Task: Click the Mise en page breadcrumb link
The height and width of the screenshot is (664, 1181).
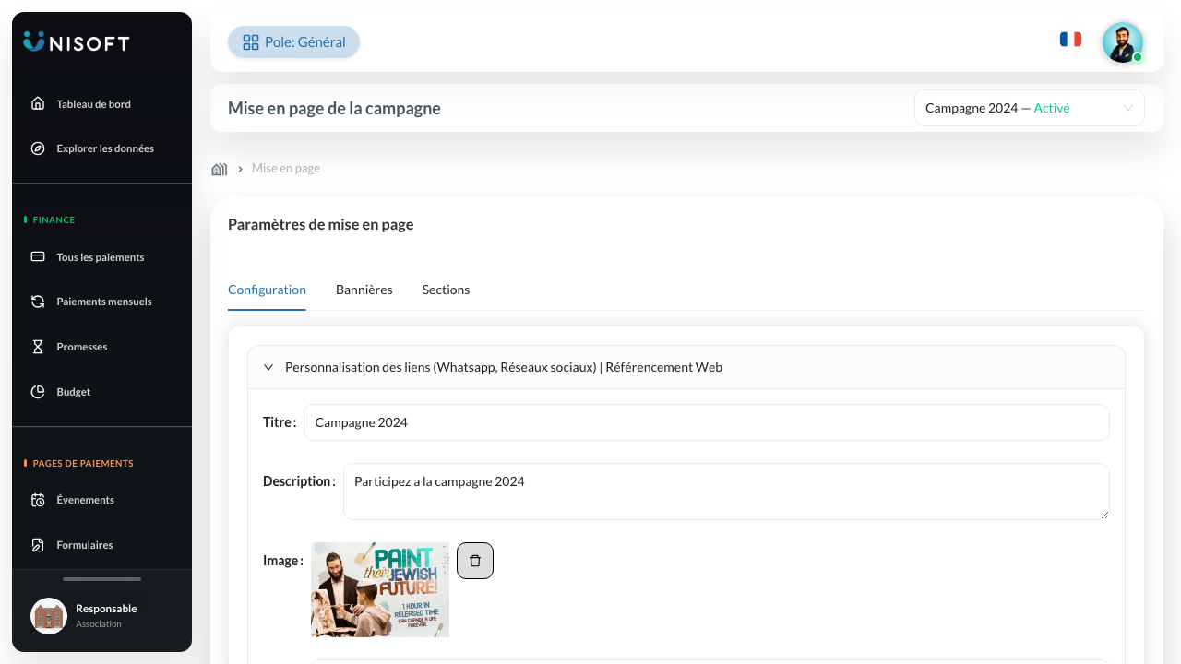Action: click(x=286, y=169)
